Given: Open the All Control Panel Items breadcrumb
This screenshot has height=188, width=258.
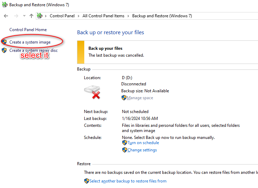Looking at the screenshot, I should (103, 16).
